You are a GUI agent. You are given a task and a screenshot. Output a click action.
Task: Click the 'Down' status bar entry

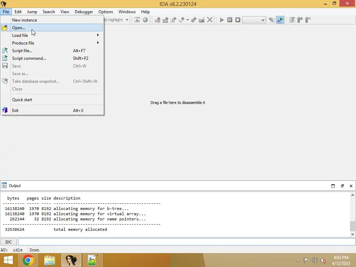tap(34, 250)
